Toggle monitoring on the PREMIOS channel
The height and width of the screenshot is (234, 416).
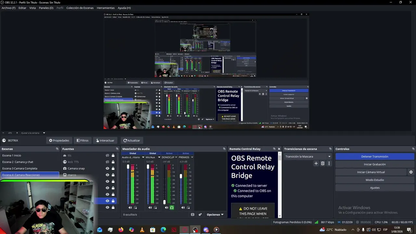click(188, 208)
